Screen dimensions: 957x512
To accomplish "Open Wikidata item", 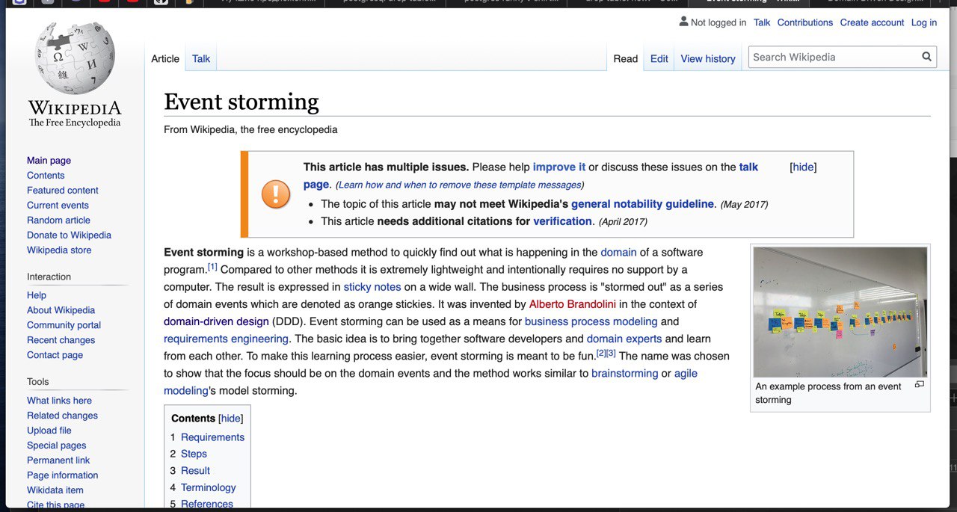I will 55,490.
